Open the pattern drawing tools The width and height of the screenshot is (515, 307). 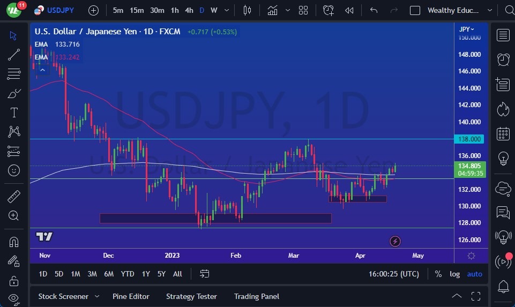point(14,132)
